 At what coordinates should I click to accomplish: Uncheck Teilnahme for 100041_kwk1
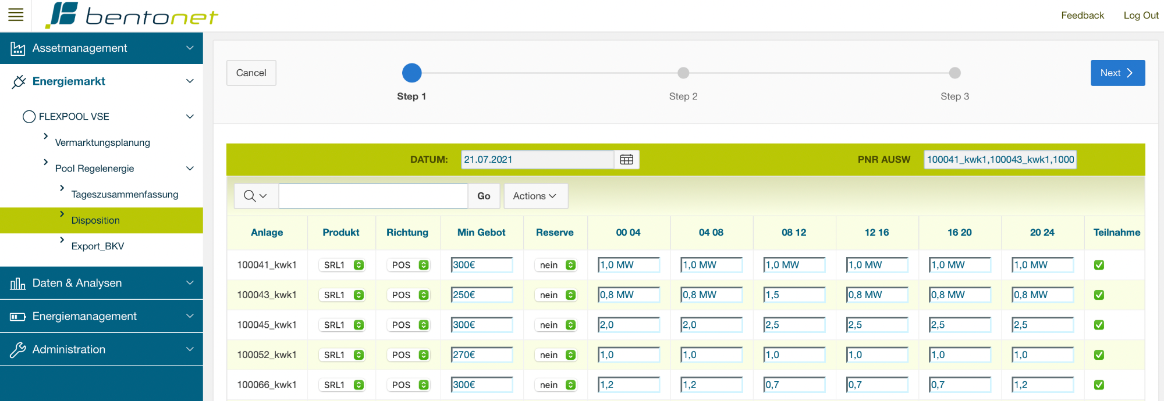pyautogui.click(x=1099, y=265)
